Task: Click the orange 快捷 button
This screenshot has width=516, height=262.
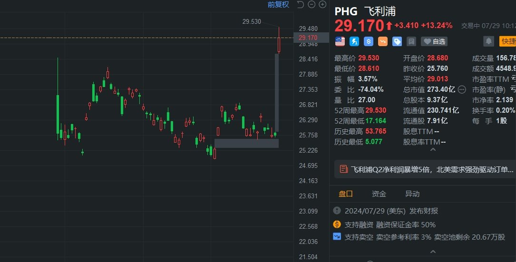Action: click(x=508, y=41)
